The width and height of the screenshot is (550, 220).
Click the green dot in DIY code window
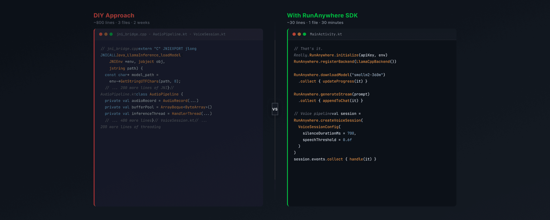111,34
